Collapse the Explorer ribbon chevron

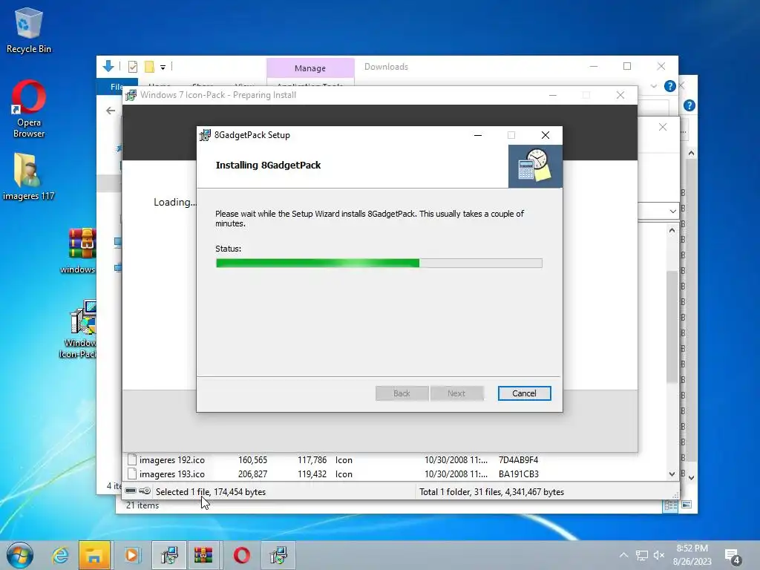point(653,86)
